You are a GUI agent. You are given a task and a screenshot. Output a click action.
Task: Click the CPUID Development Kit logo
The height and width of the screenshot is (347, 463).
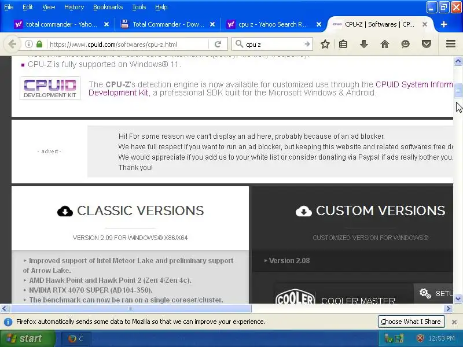pyautogui.click(x=50, y=88)
